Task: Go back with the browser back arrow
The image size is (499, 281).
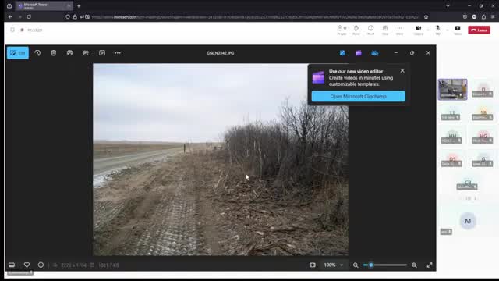Action: click(10, 16)
